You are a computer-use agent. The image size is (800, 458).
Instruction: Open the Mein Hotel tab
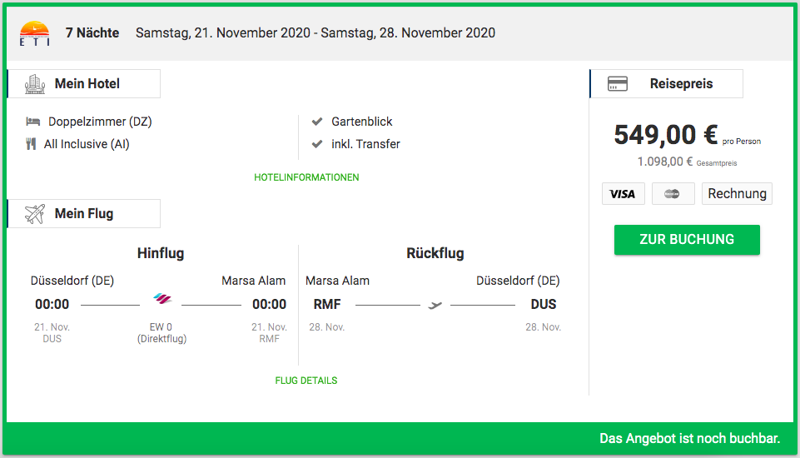point(84,84)
